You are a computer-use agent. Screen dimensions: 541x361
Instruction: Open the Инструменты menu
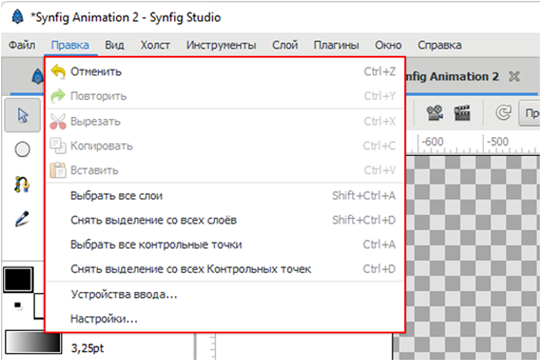(221, 45)
